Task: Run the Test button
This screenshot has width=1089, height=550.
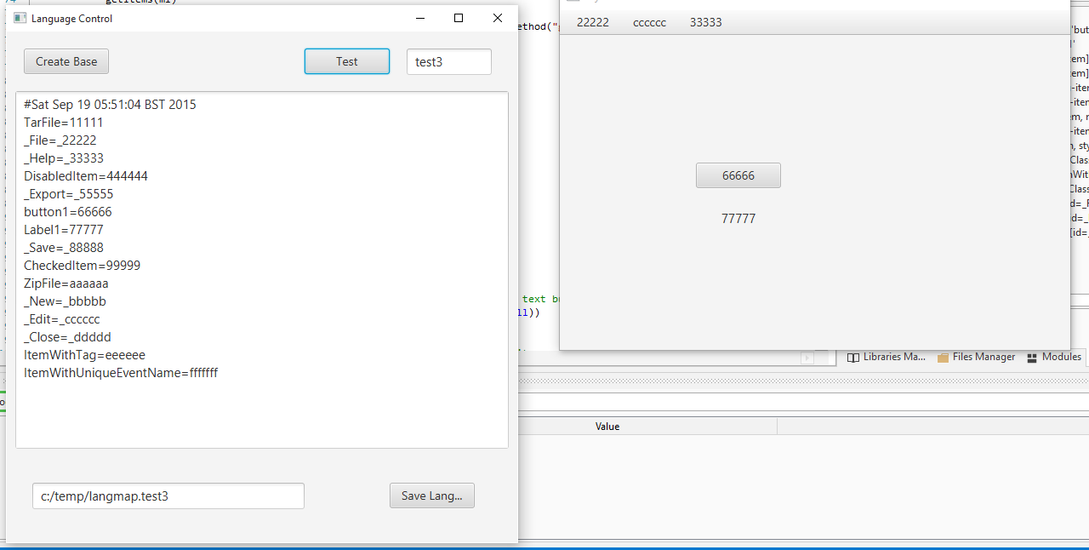Action: (347, 61)
